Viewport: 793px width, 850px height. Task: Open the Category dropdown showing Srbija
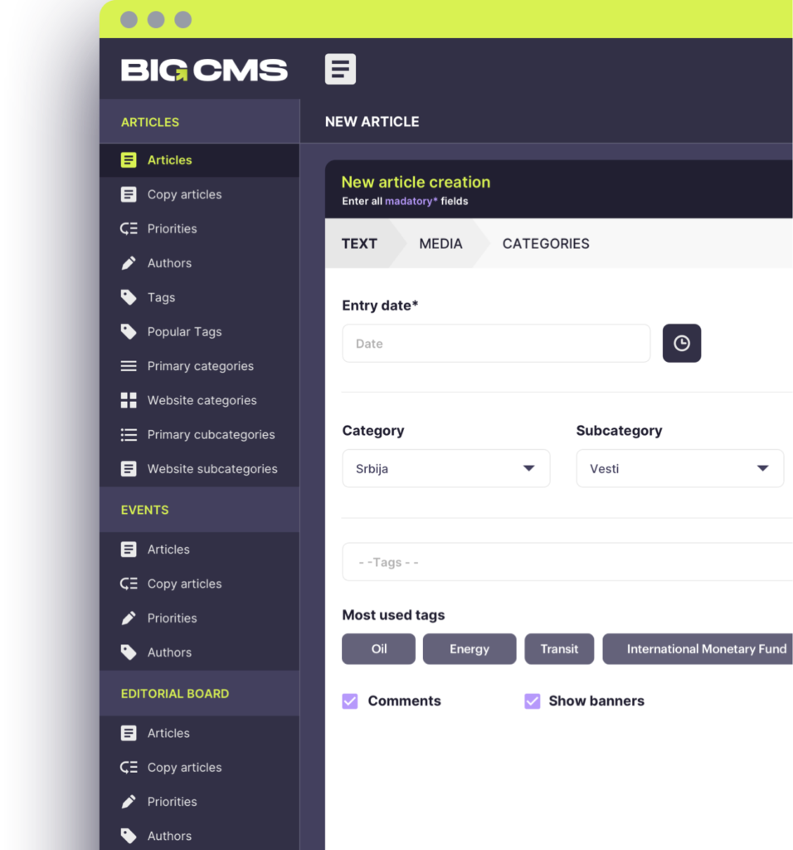445,468
